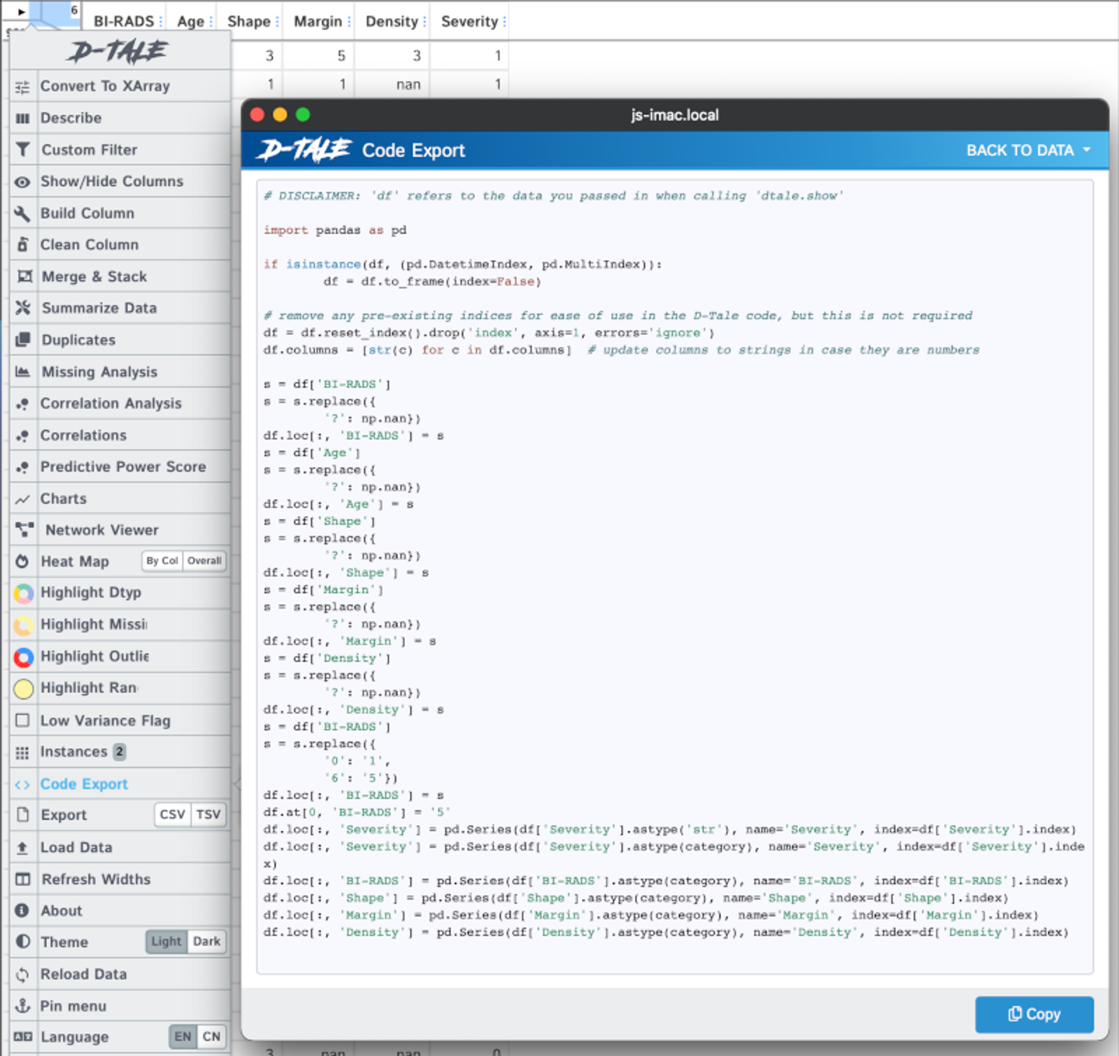1119x1056 pixels.
Task: Click the Build Column wrench icon
Action: [22, 213]
